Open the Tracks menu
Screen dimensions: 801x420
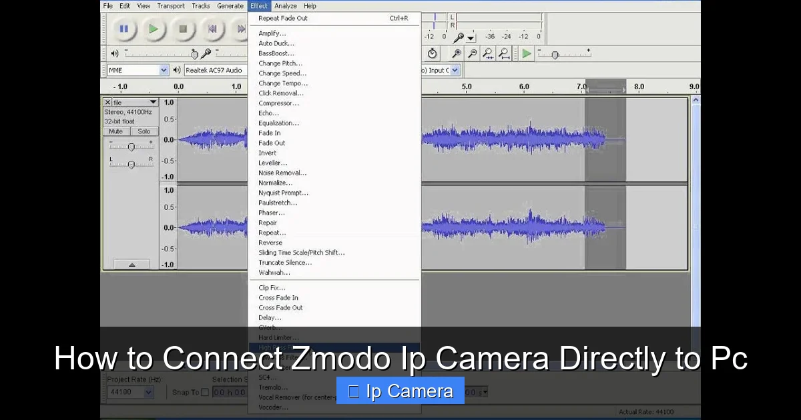[x=201, y=6]
